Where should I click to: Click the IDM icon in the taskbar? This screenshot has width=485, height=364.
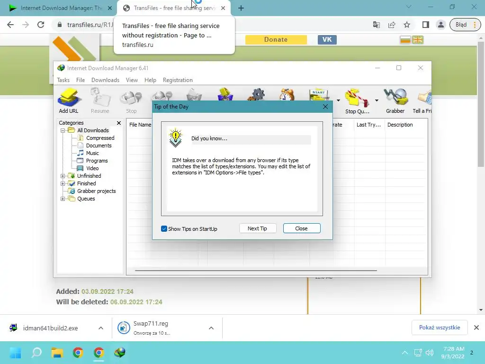(x=120, y=353)
